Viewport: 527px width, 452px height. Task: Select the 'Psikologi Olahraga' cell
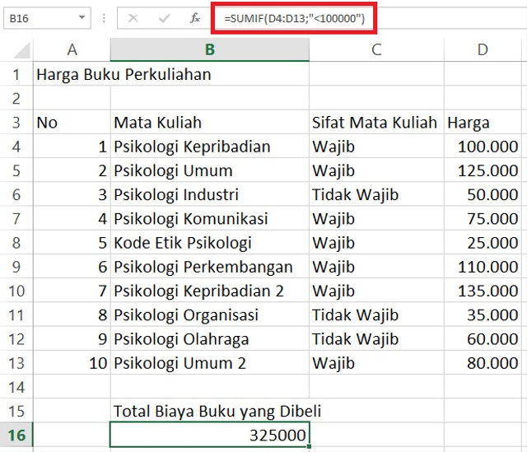[x=210, y=339]
